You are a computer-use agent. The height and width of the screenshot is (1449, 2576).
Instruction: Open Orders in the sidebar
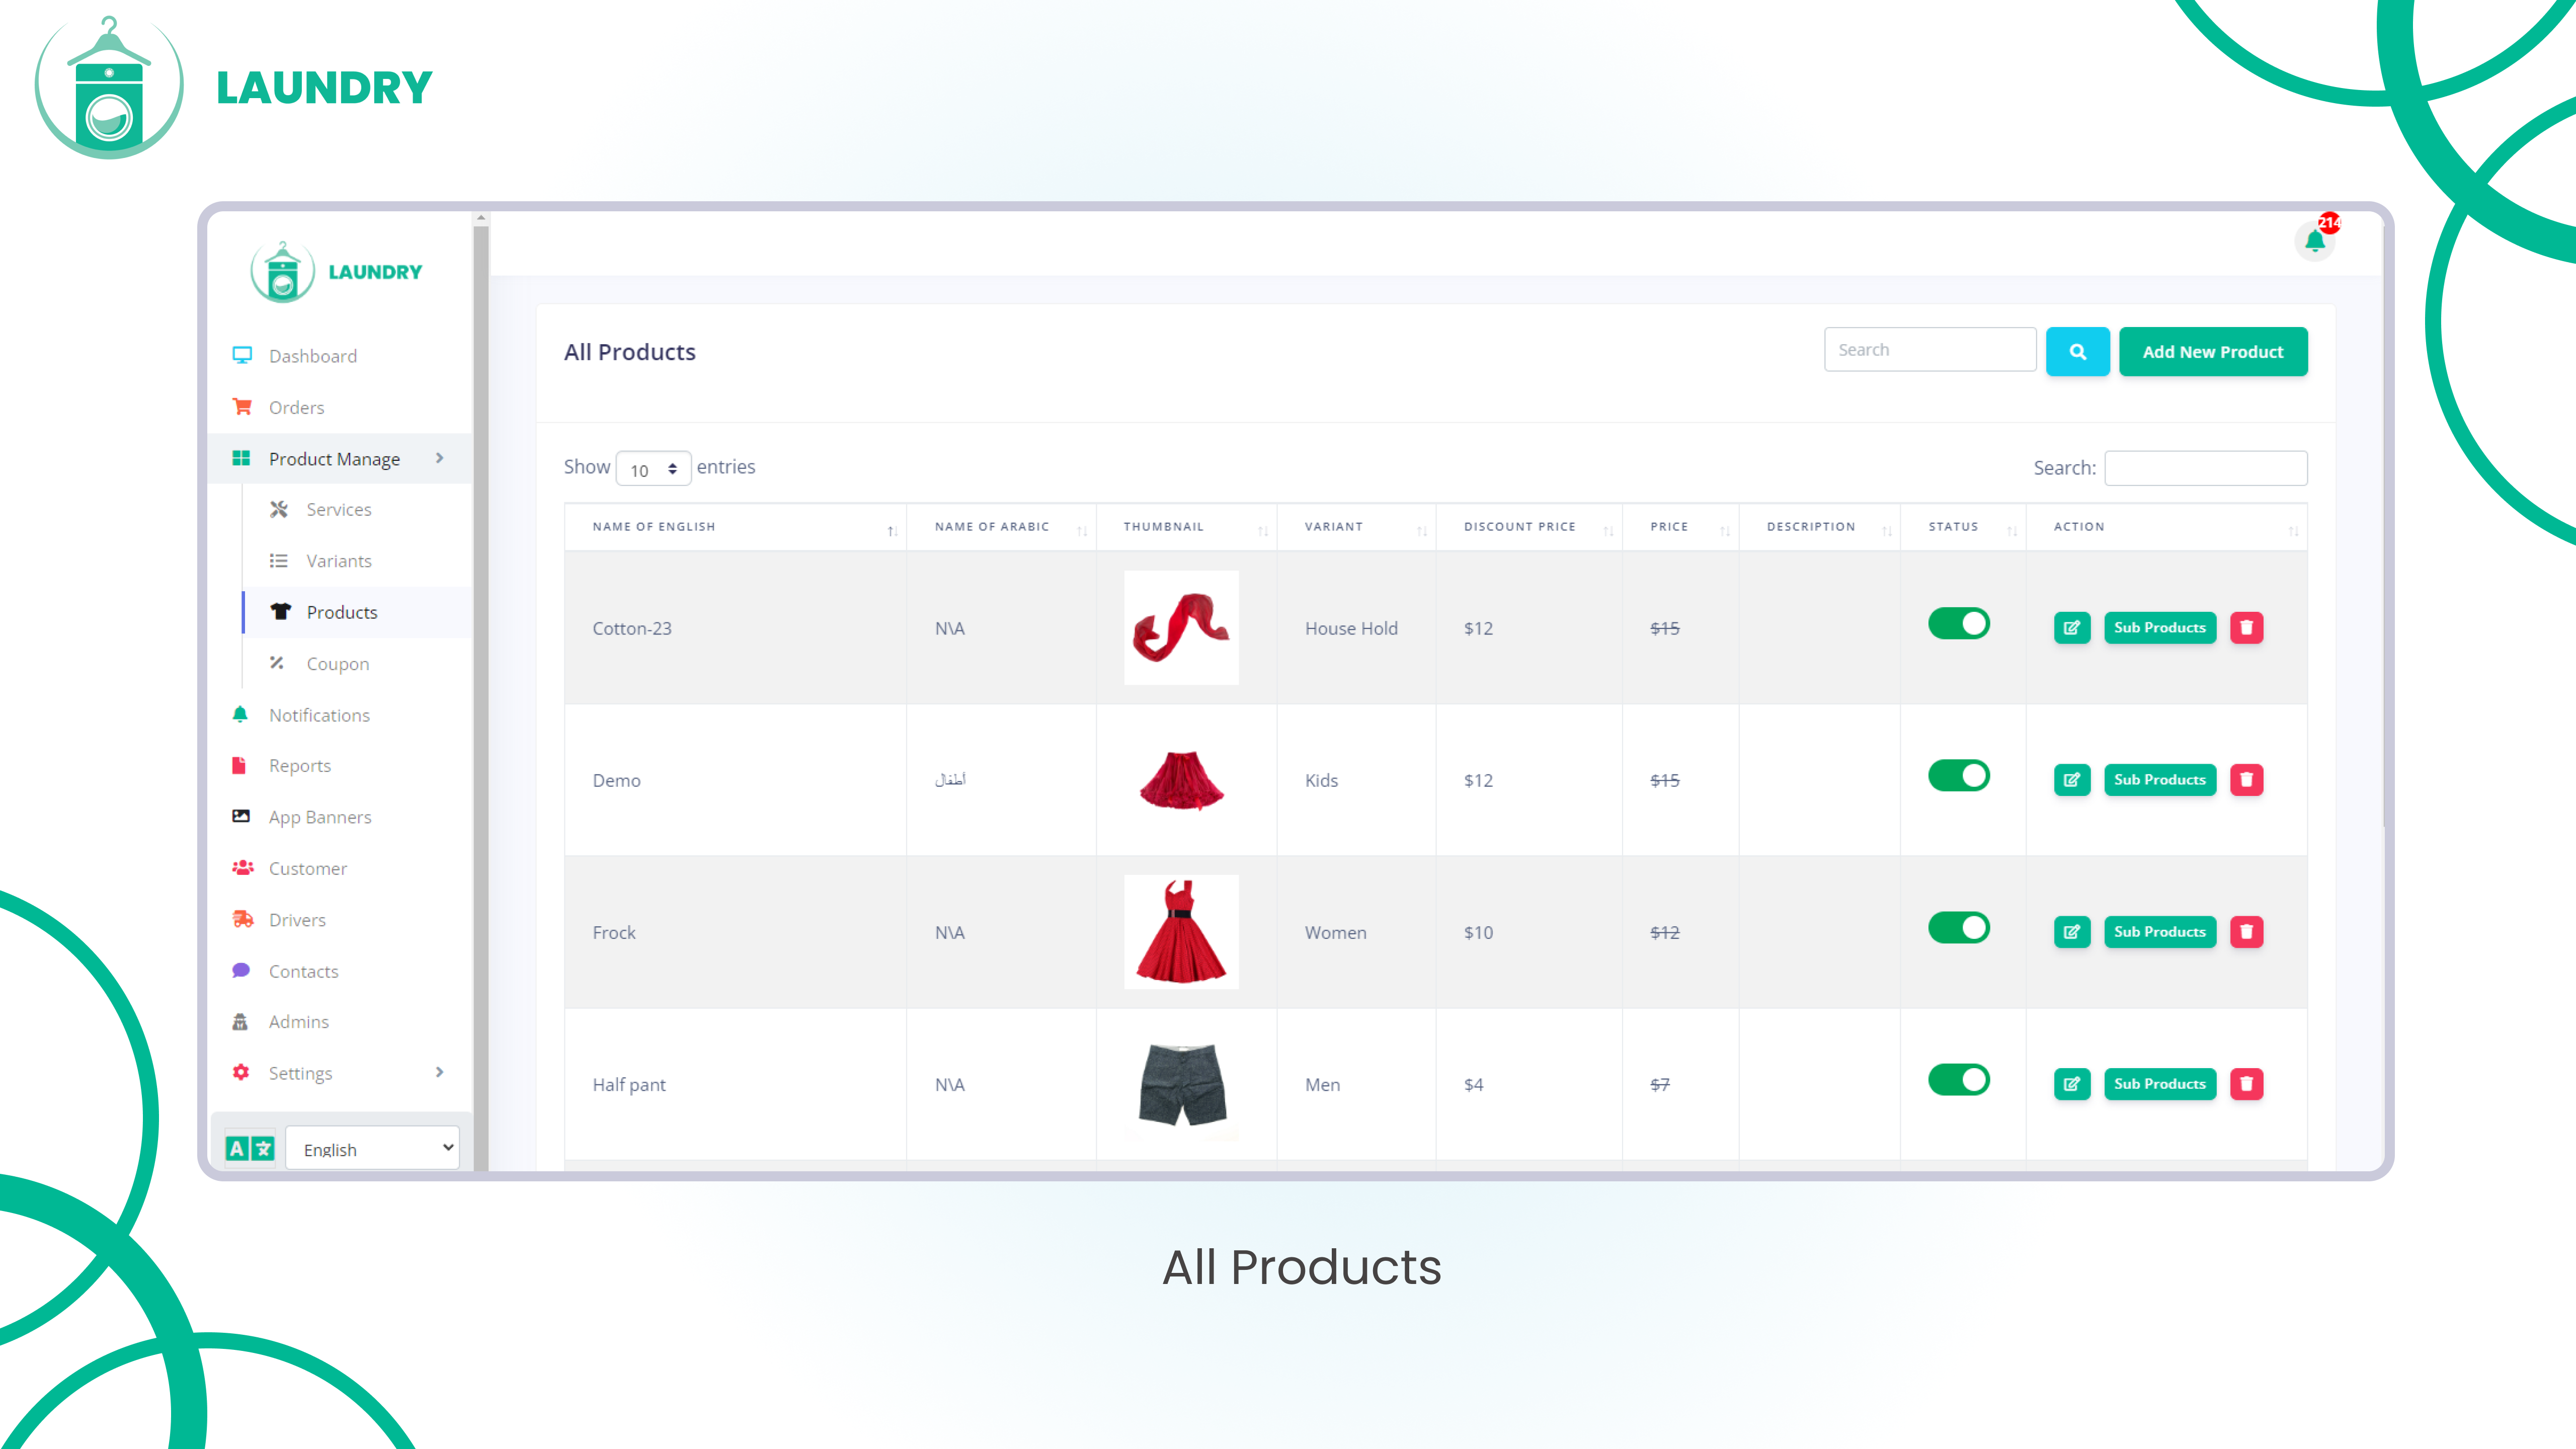(296, 408)
